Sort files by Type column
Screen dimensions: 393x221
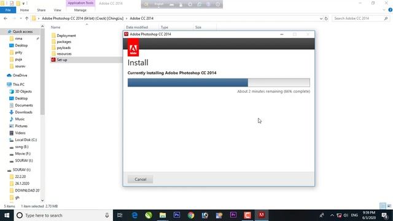pos(165,27)
